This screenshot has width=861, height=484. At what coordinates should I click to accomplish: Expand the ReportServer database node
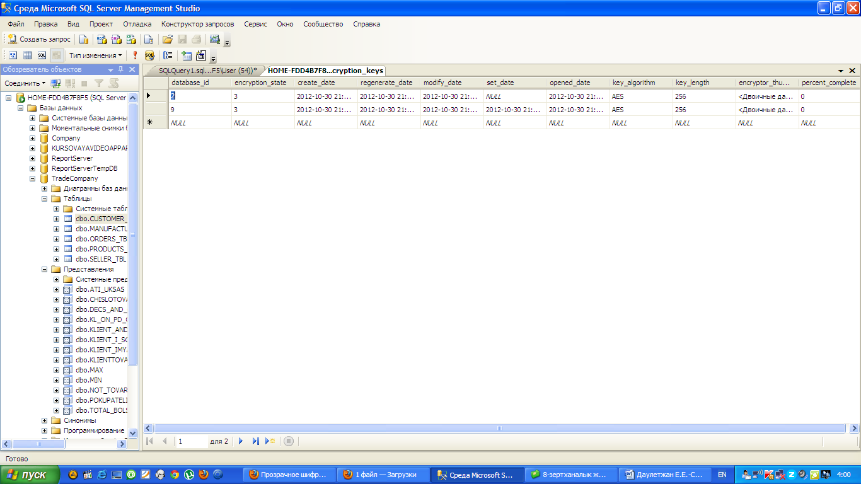point(33,158)
